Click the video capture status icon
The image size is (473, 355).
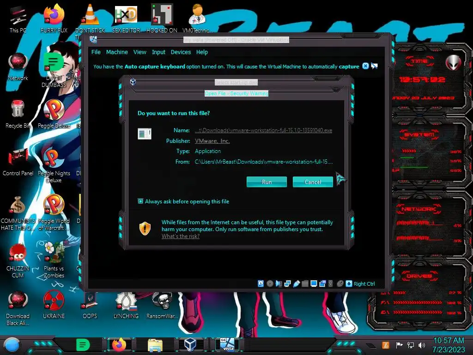click(322, 283)
